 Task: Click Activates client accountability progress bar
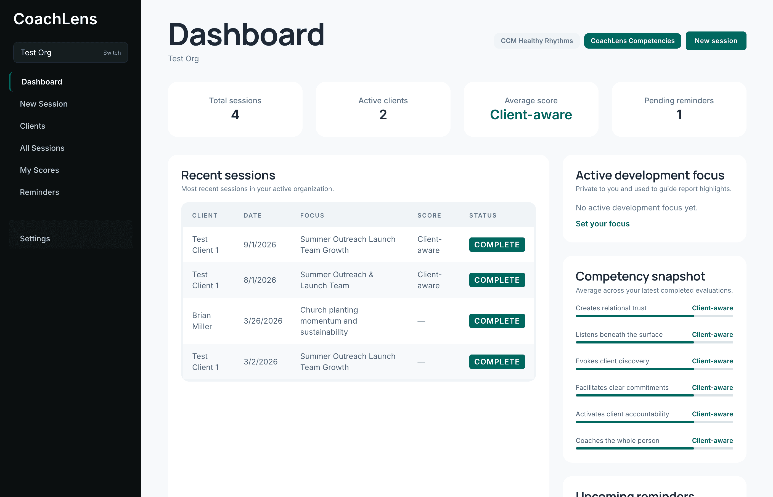point(654,422)
